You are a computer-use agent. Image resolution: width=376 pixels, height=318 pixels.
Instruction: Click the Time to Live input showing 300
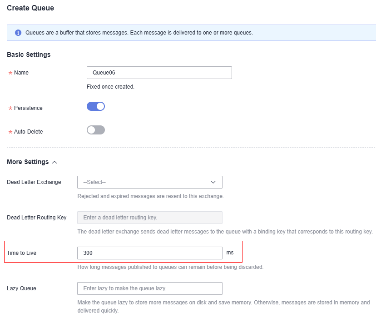click(150, 253)
